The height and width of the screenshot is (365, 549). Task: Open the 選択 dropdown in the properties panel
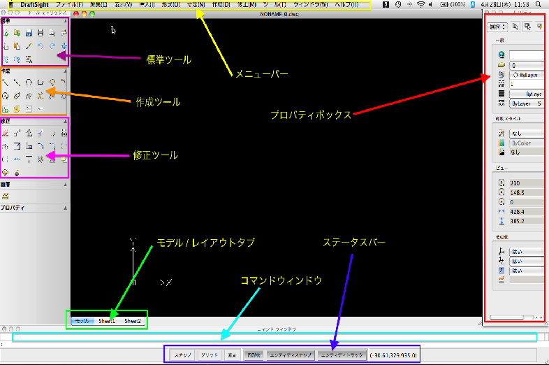pos(497,27)
